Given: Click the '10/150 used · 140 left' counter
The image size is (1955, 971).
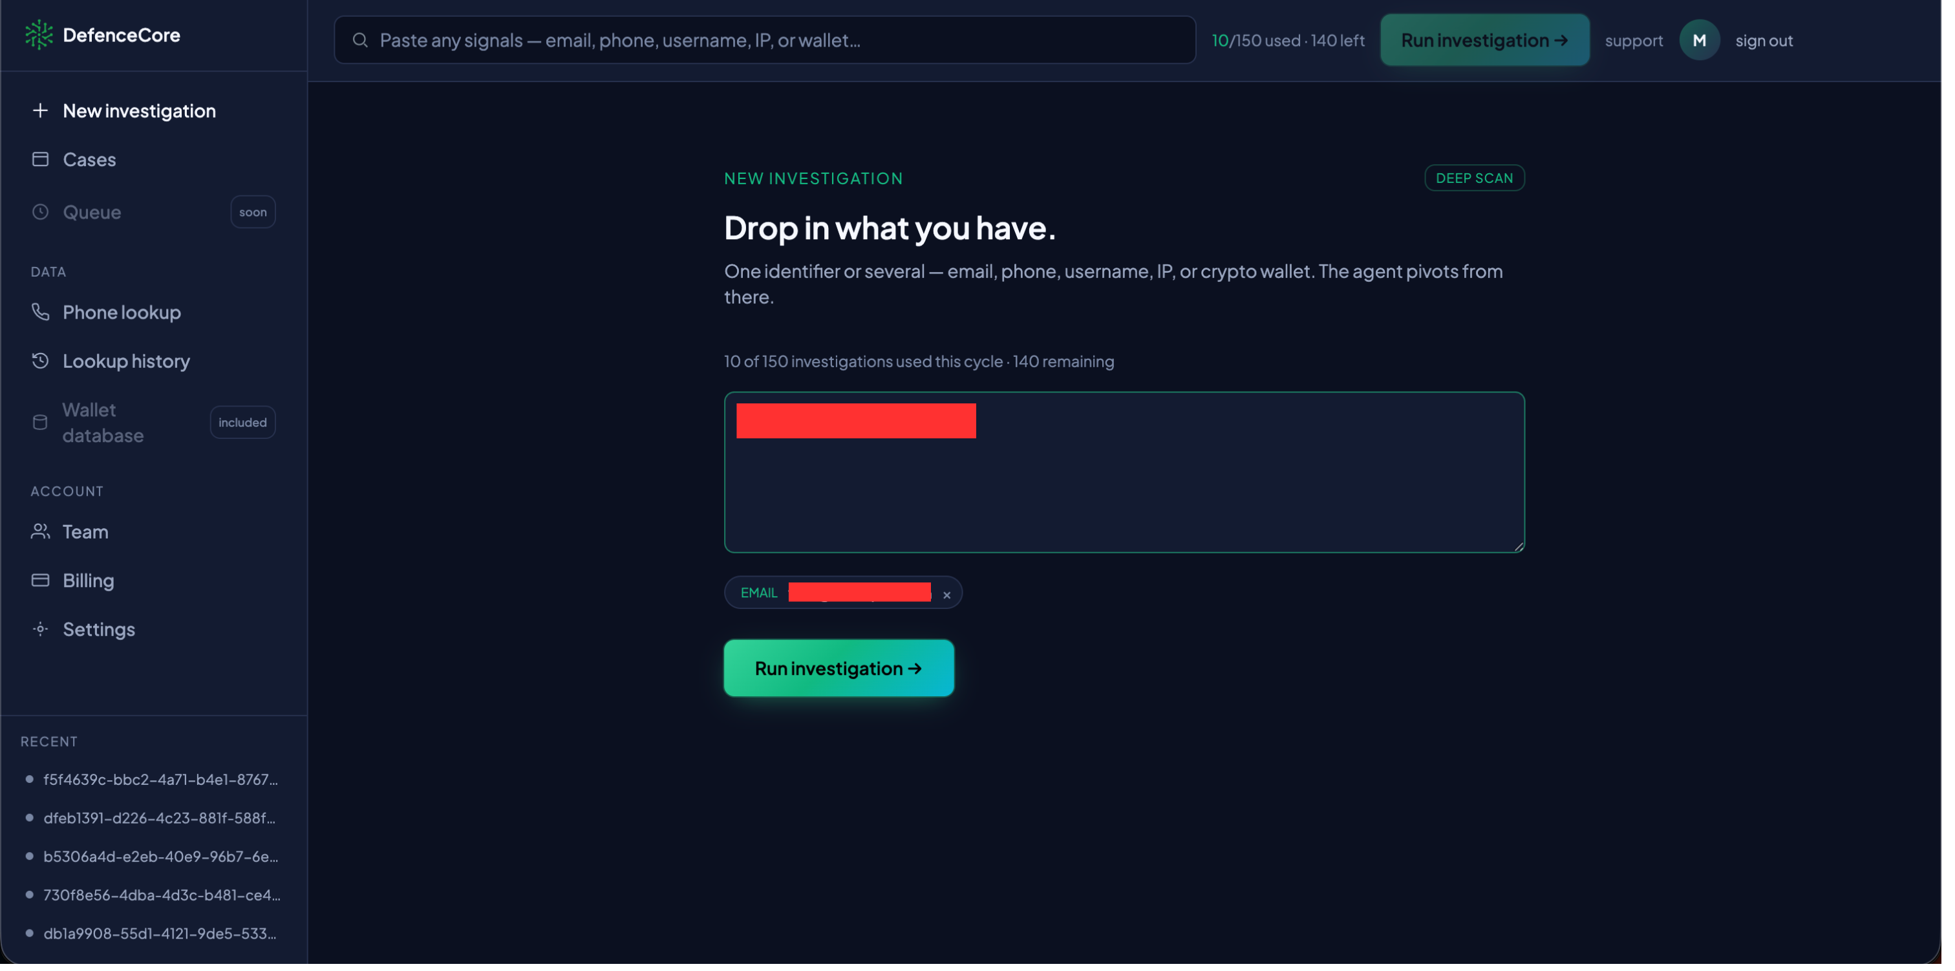Looking at the screenshot, I should tap(1296, 40).
